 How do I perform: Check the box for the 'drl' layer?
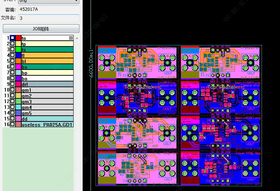click(x=13, y=84)
